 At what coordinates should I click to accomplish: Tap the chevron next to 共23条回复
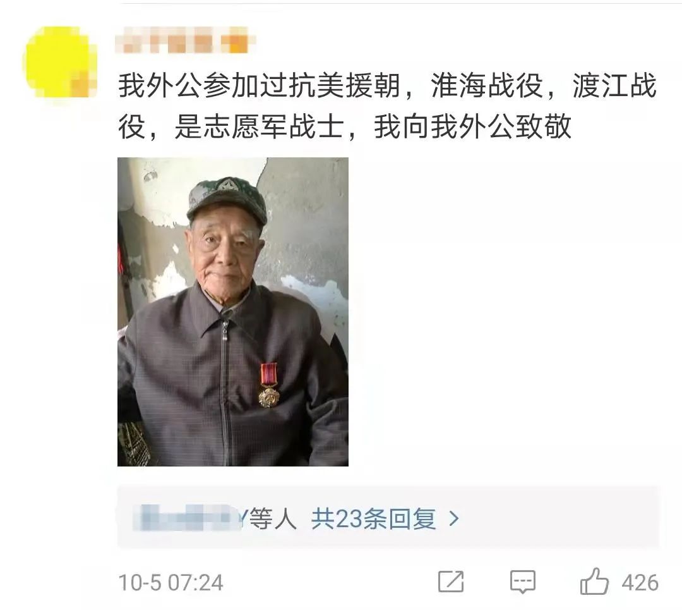point(453,518)
